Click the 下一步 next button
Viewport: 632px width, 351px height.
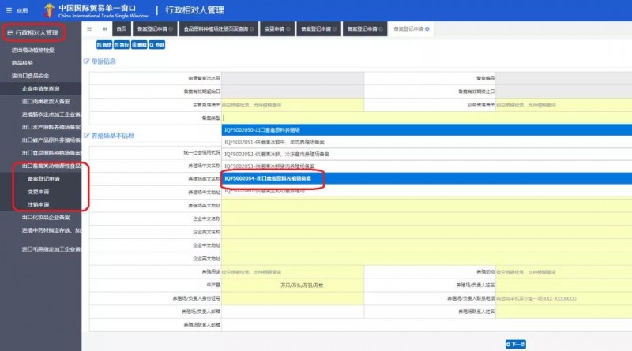(516, 344)
